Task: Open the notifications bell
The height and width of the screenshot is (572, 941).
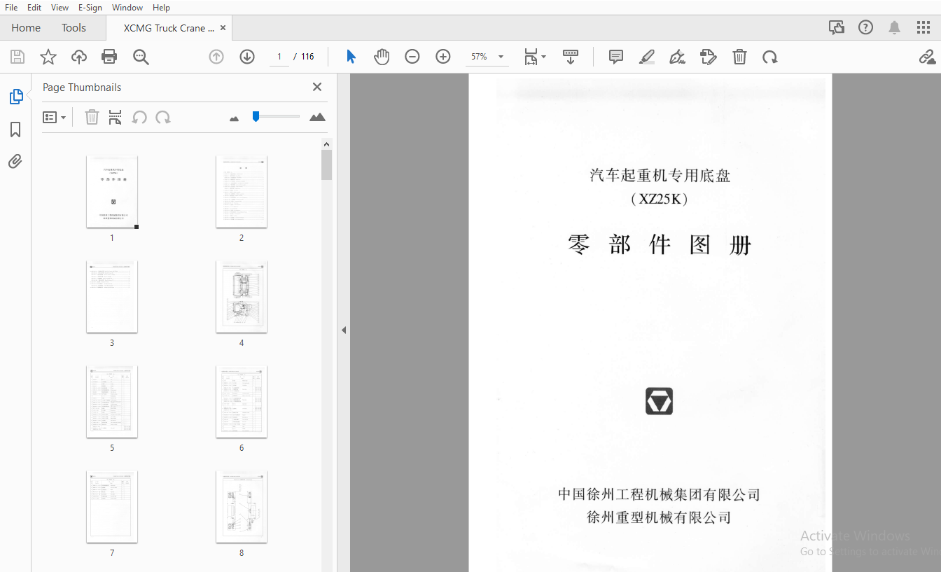Action: point(894,27)
